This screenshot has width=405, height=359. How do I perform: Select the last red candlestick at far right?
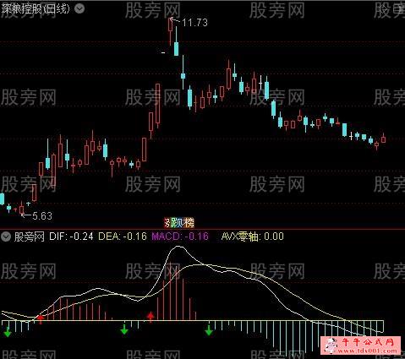click(383, 139)
